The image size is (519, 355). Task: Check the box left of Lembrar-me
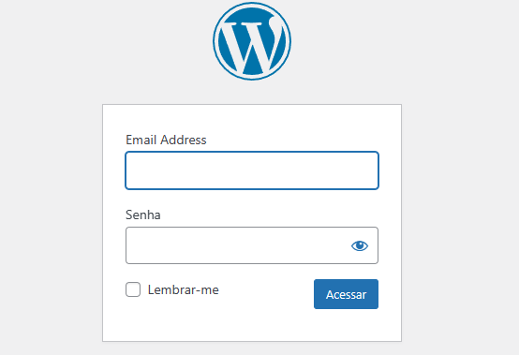pos(133,289)
